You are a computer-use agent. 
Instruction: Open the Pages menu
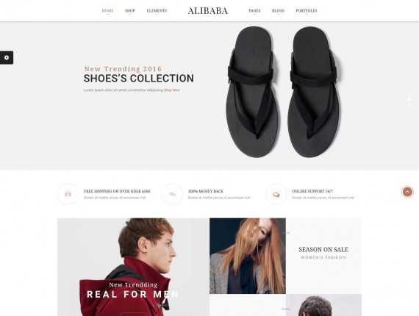click(x=254, y=11)
